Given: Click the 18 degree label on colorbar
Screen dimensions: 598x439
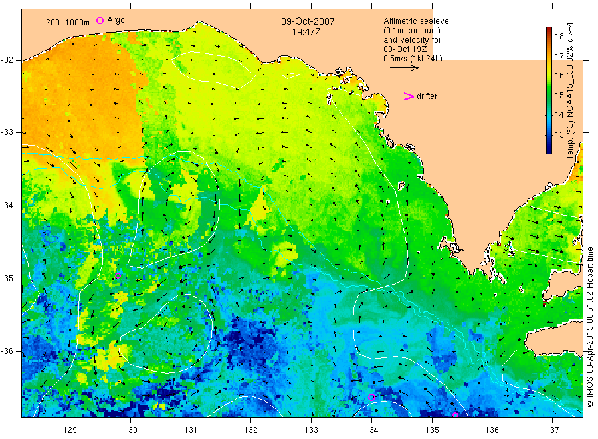Looking at the screenshot, I should pos(559,37).
